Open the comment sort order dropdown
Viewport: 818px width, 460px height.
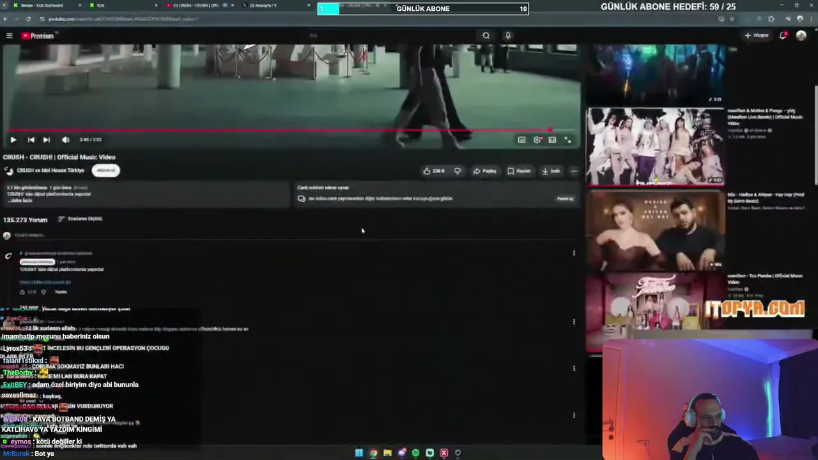click(81, 218)
